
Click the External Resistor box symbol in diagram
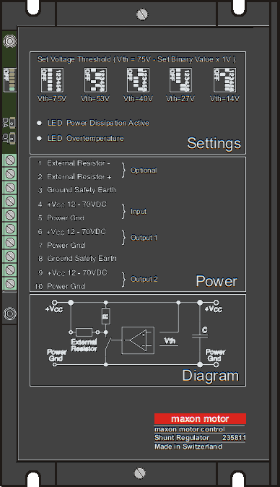pyautogui.click(x=84, y=332)
